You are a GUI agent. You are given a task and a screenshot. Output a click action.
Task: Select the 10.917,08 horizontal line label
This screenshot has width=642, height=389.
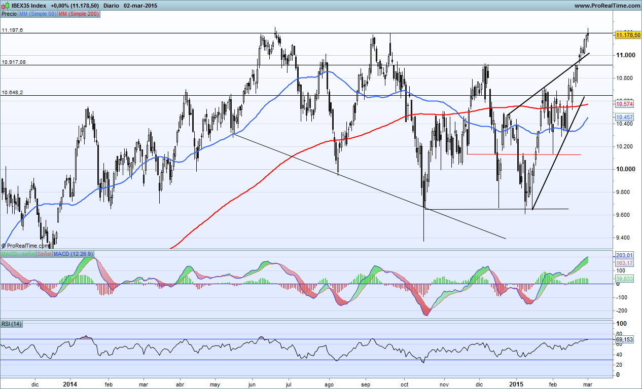(x=14, y=62)
